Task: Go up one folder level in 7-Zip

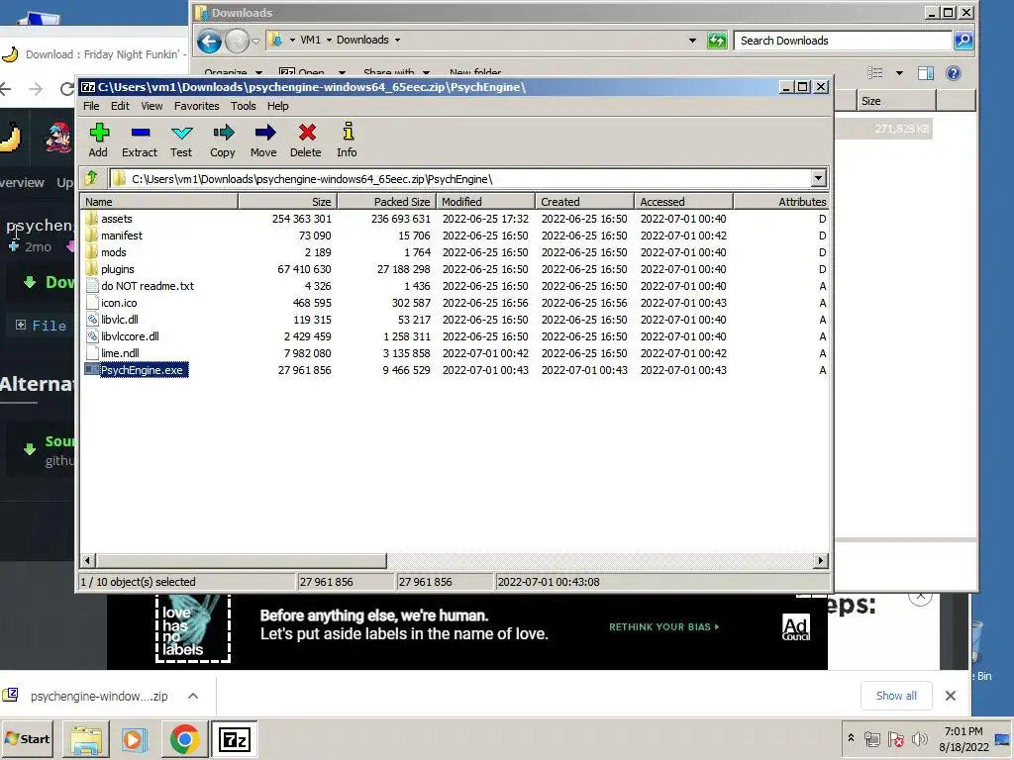Action: (x=91, y=178)
